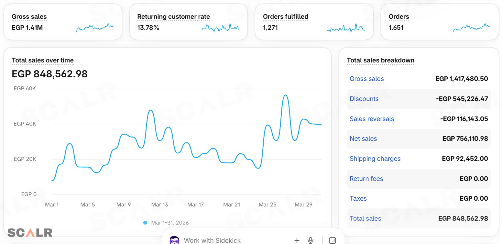Viewport: 502px width, 244px height.
Task: Open the Returning customer rate card title
Action: tap(173, 17)
